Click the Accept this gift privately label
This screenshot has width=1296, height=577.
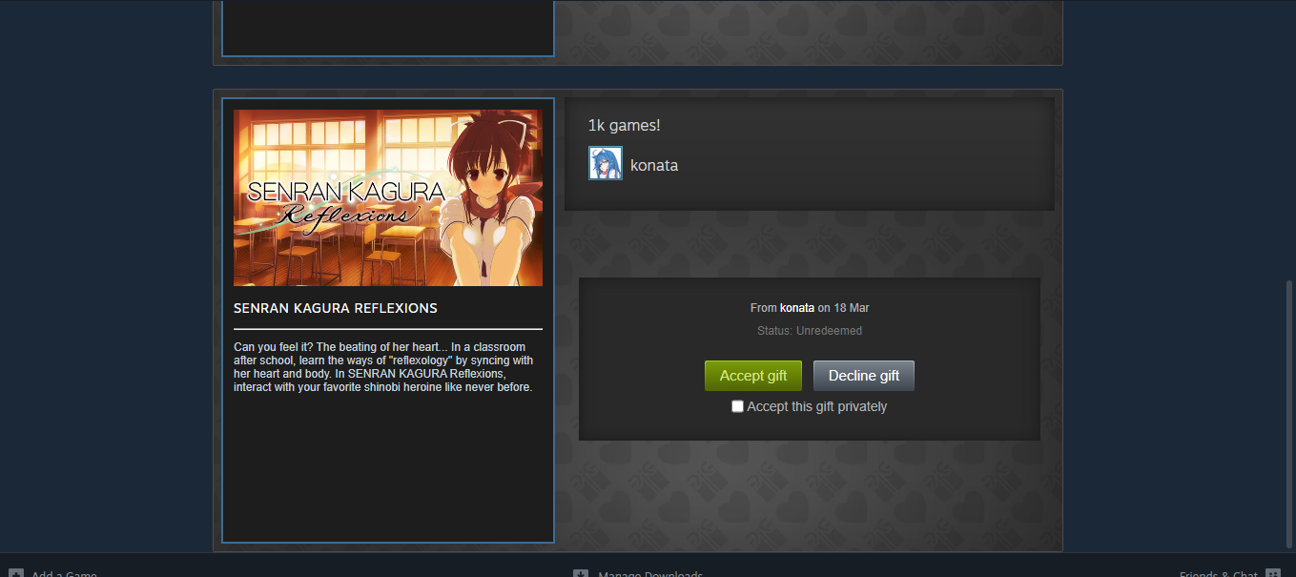817,406
